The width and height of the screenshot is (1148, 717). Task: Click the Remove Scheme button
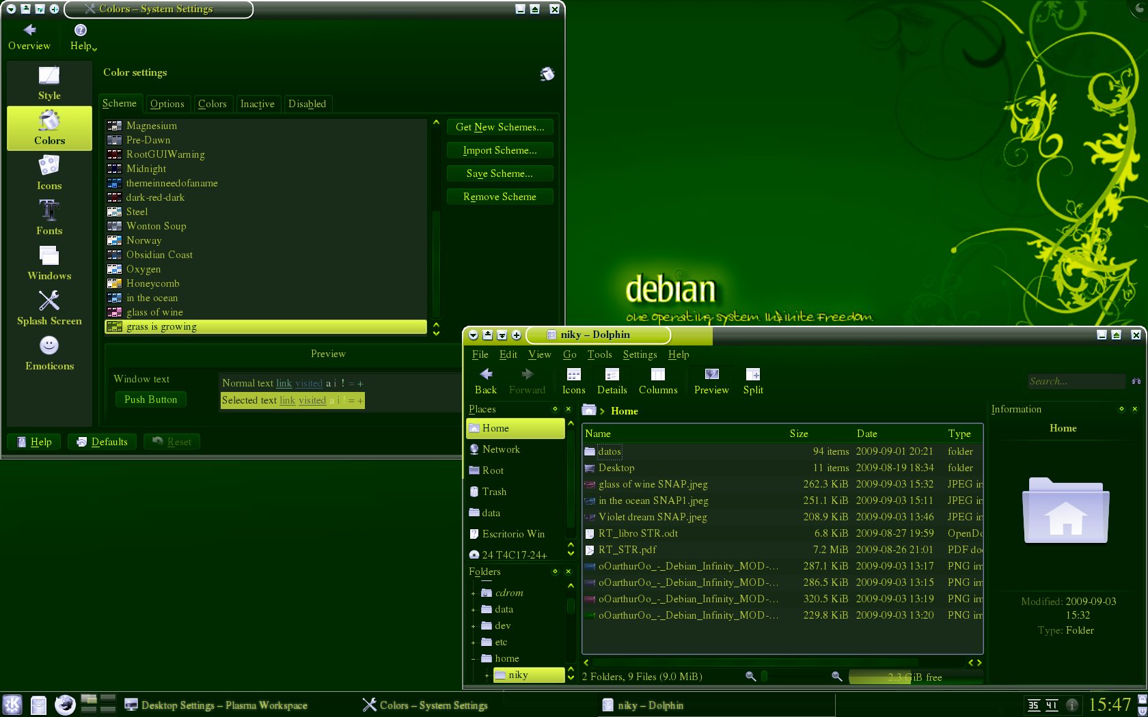(500, 197)
